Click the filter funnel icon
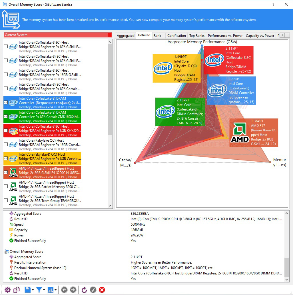The image size is (293, 295). (39, 290)
